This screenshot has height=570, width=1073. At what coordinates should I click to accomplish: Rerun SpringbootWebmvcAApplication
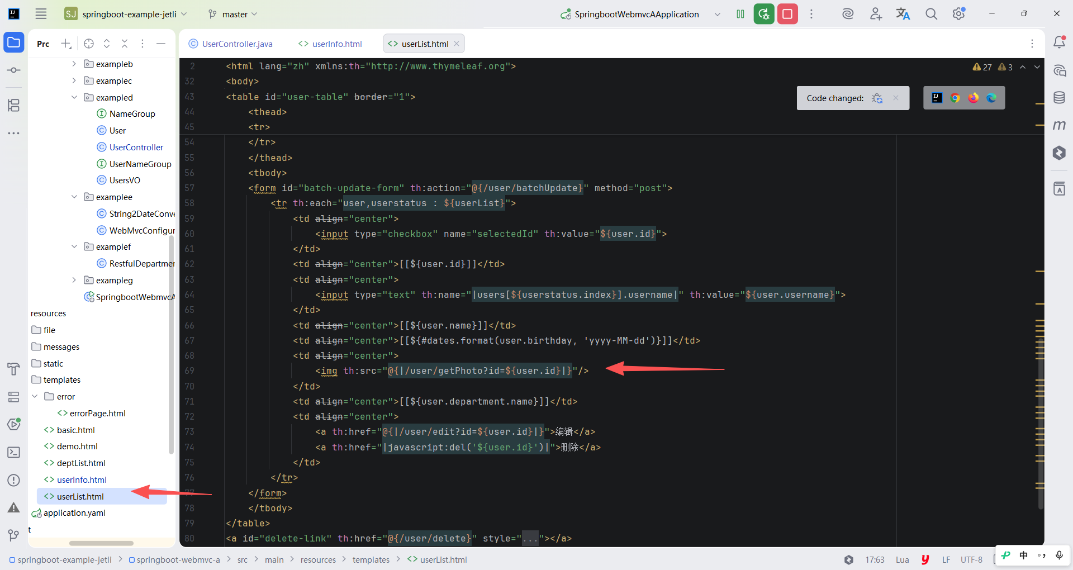[764, 14]
